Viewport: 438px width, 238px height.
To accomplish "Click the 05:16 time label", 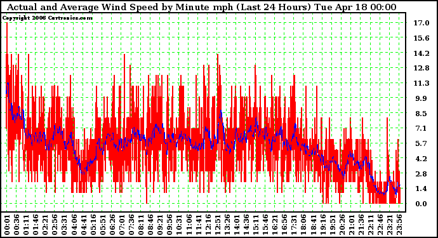I will pos(93,225).
